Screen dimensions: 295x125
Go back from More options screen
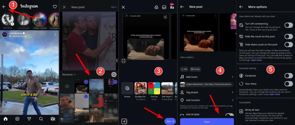click(x=241, y=7)
